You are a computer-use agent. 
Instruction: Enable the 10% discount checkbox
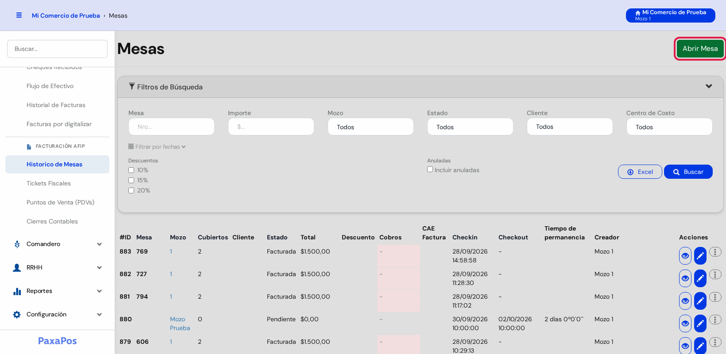click(x=131, y=170)
